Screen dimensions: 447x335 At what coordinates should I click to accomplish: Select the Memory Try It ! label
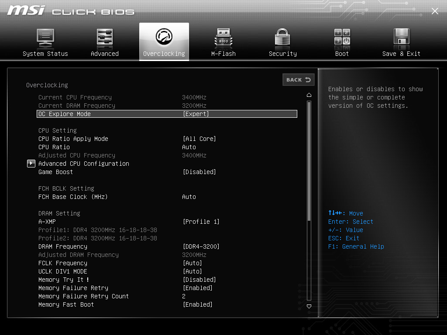pyautogui.click(x=64, y=280)
